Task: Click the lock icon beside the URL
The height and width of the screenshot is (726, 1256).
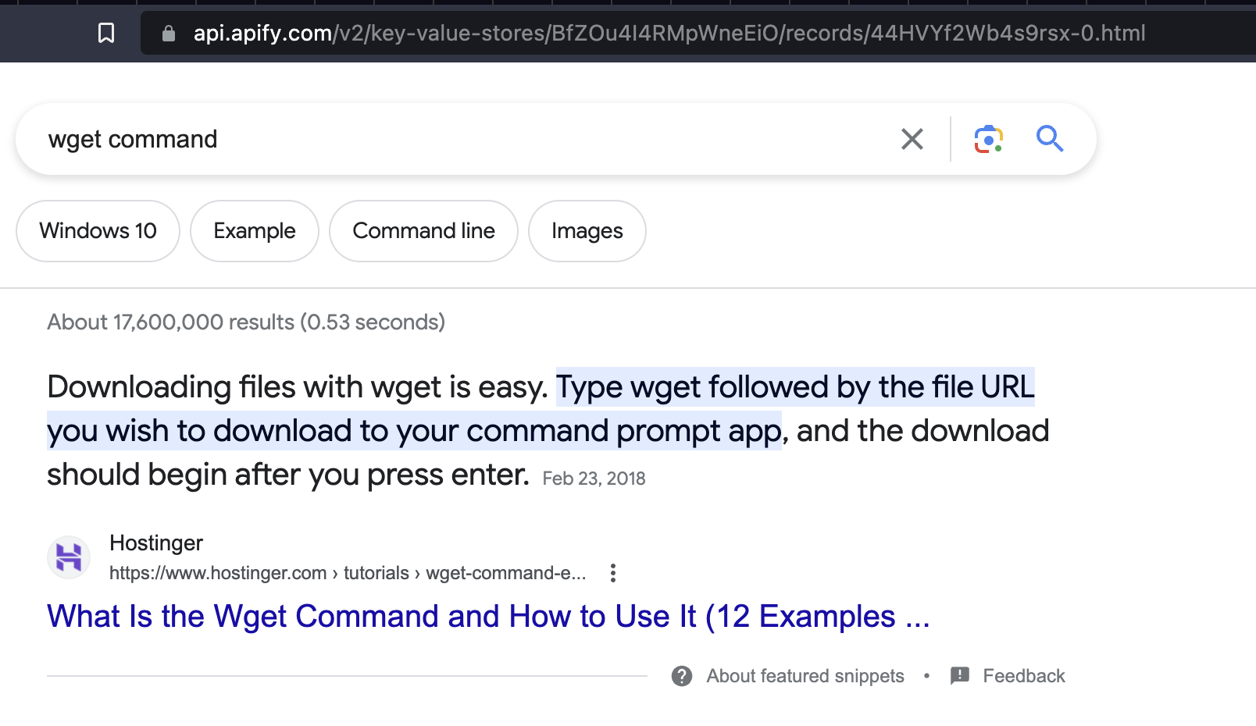Action: (x=168, y=34)
